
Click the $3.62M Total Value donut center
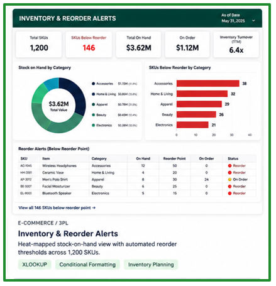click(x=58, y=106)
